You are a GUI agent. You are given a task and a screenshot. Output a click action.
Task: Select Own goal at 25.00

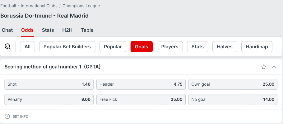pos(233,84)
